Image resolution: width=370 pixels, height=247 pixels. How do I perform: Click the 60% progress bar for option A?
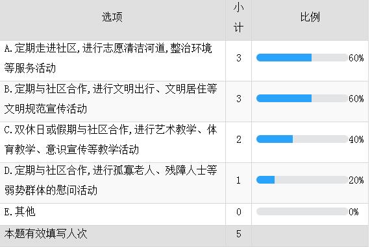click(302, 58)
